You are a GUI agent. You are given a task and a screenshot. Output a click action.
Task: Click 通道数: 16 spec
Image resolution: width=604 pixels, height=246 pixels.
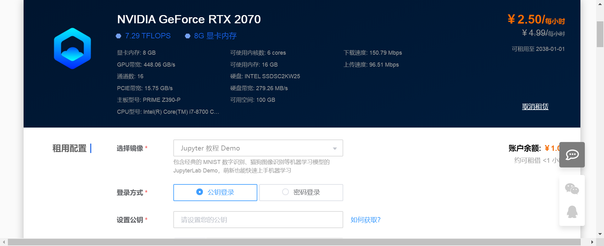click(x=130, y=76)
